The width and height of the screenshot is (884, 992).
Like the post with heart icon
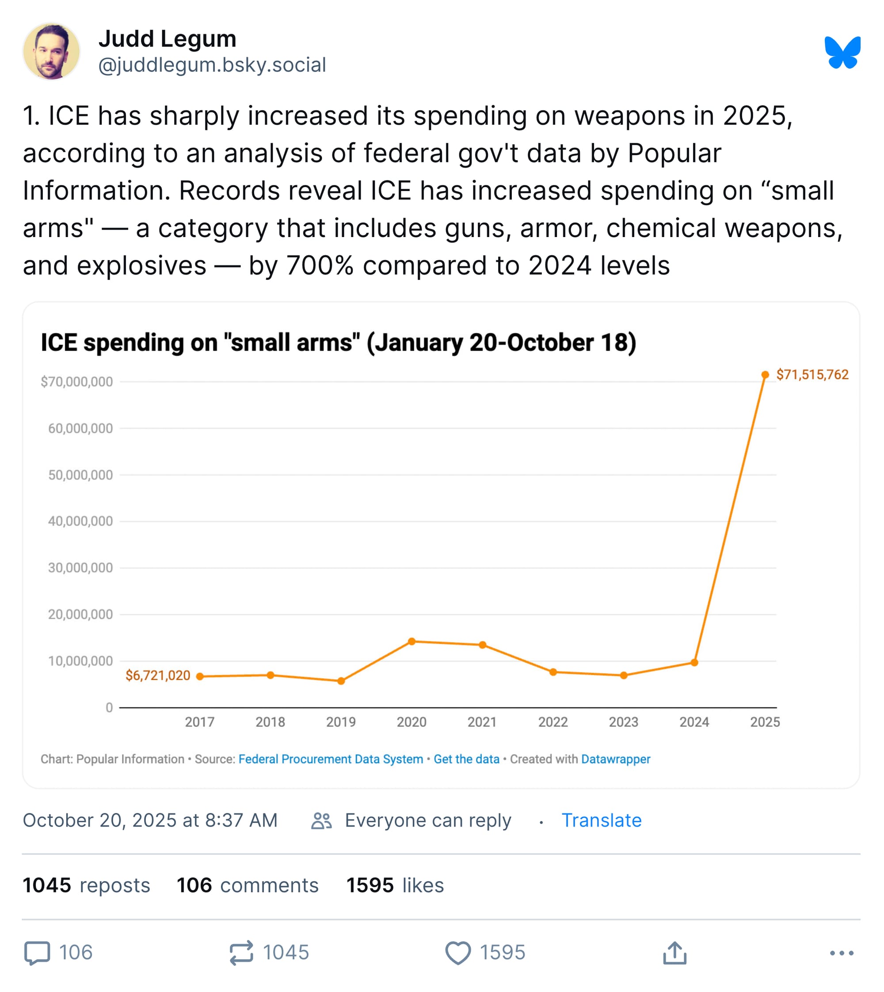[458, 952]
